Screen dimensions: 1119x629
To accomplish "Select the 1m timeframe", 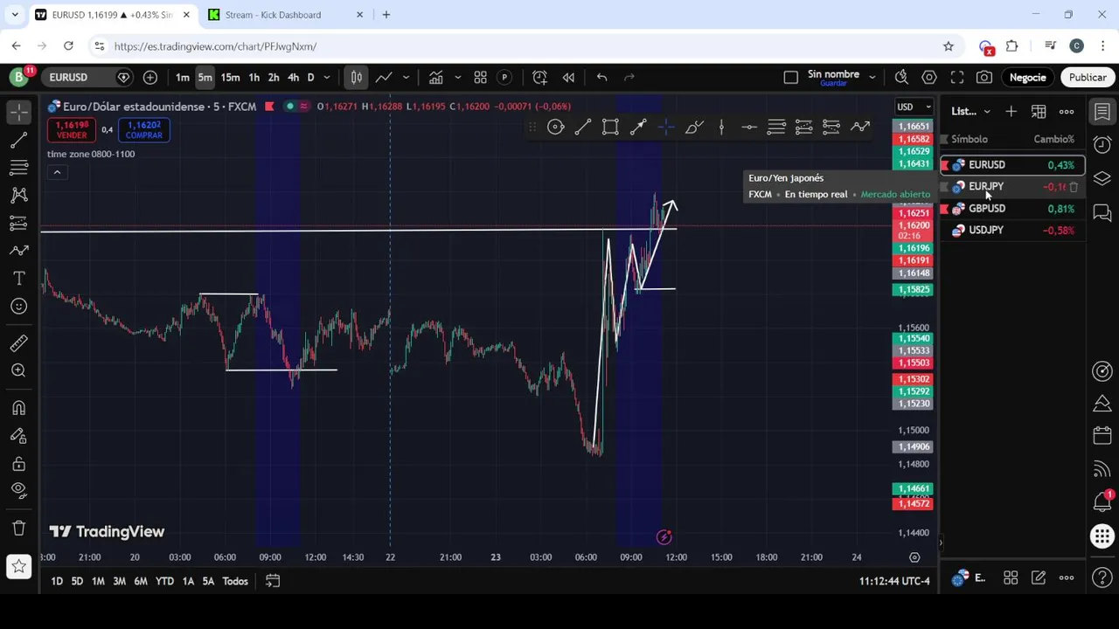I will (182, 77).
